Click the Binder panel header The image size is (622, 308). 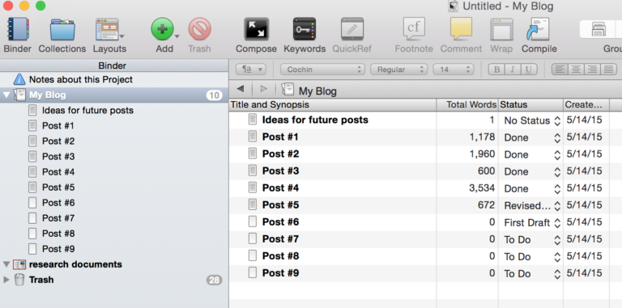click(x=114, y=65)
